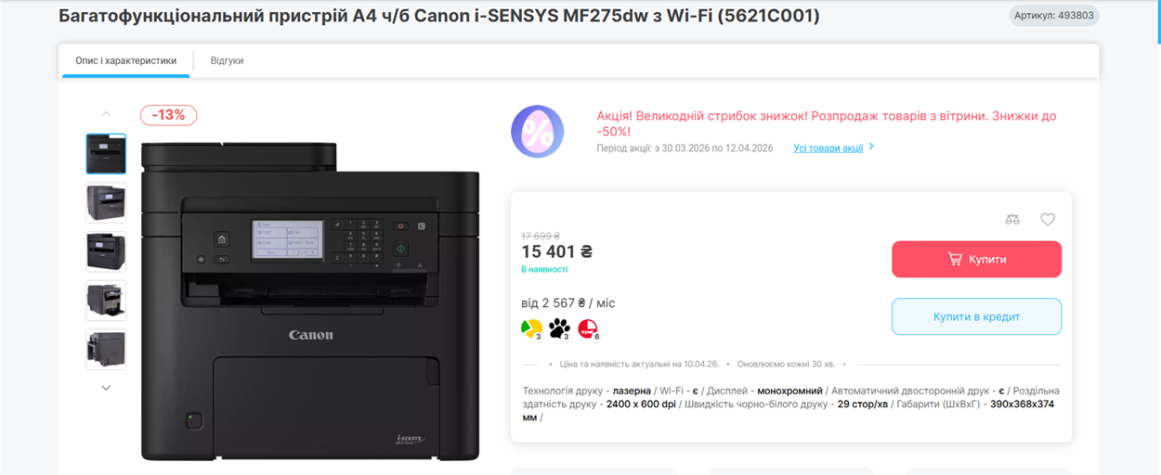Click the green-yellow installment plan icon
1161x475 pixels.
click(x=531, y=327)
